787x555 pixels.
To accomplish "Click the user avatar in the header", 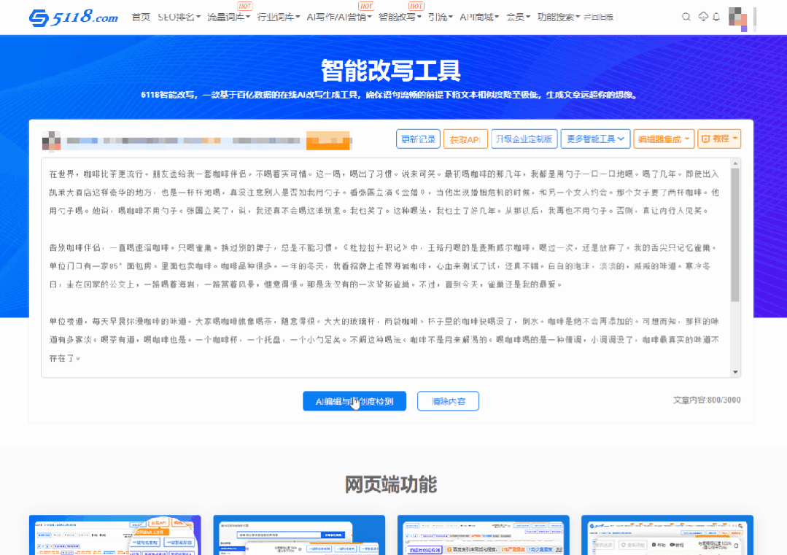I will [x=737, y=16].
